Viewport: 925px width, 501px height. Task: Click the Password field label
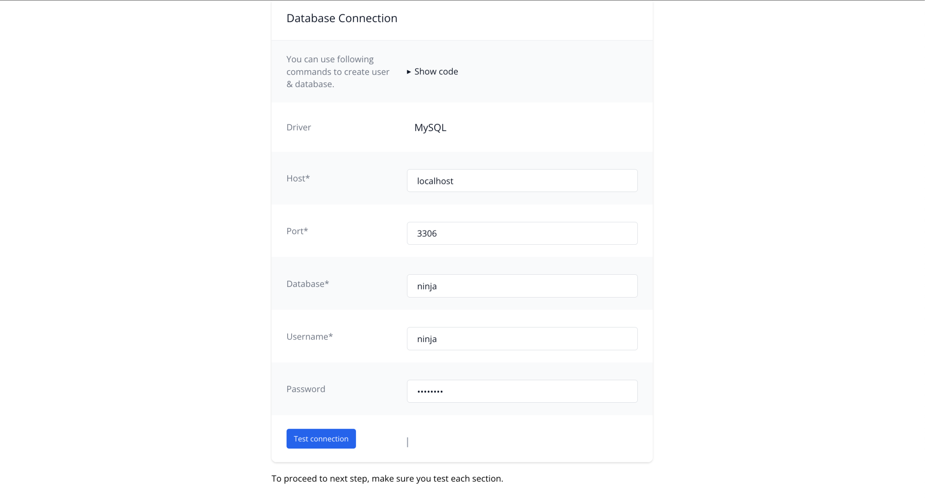pyautogui.click(x=306, y=389)
